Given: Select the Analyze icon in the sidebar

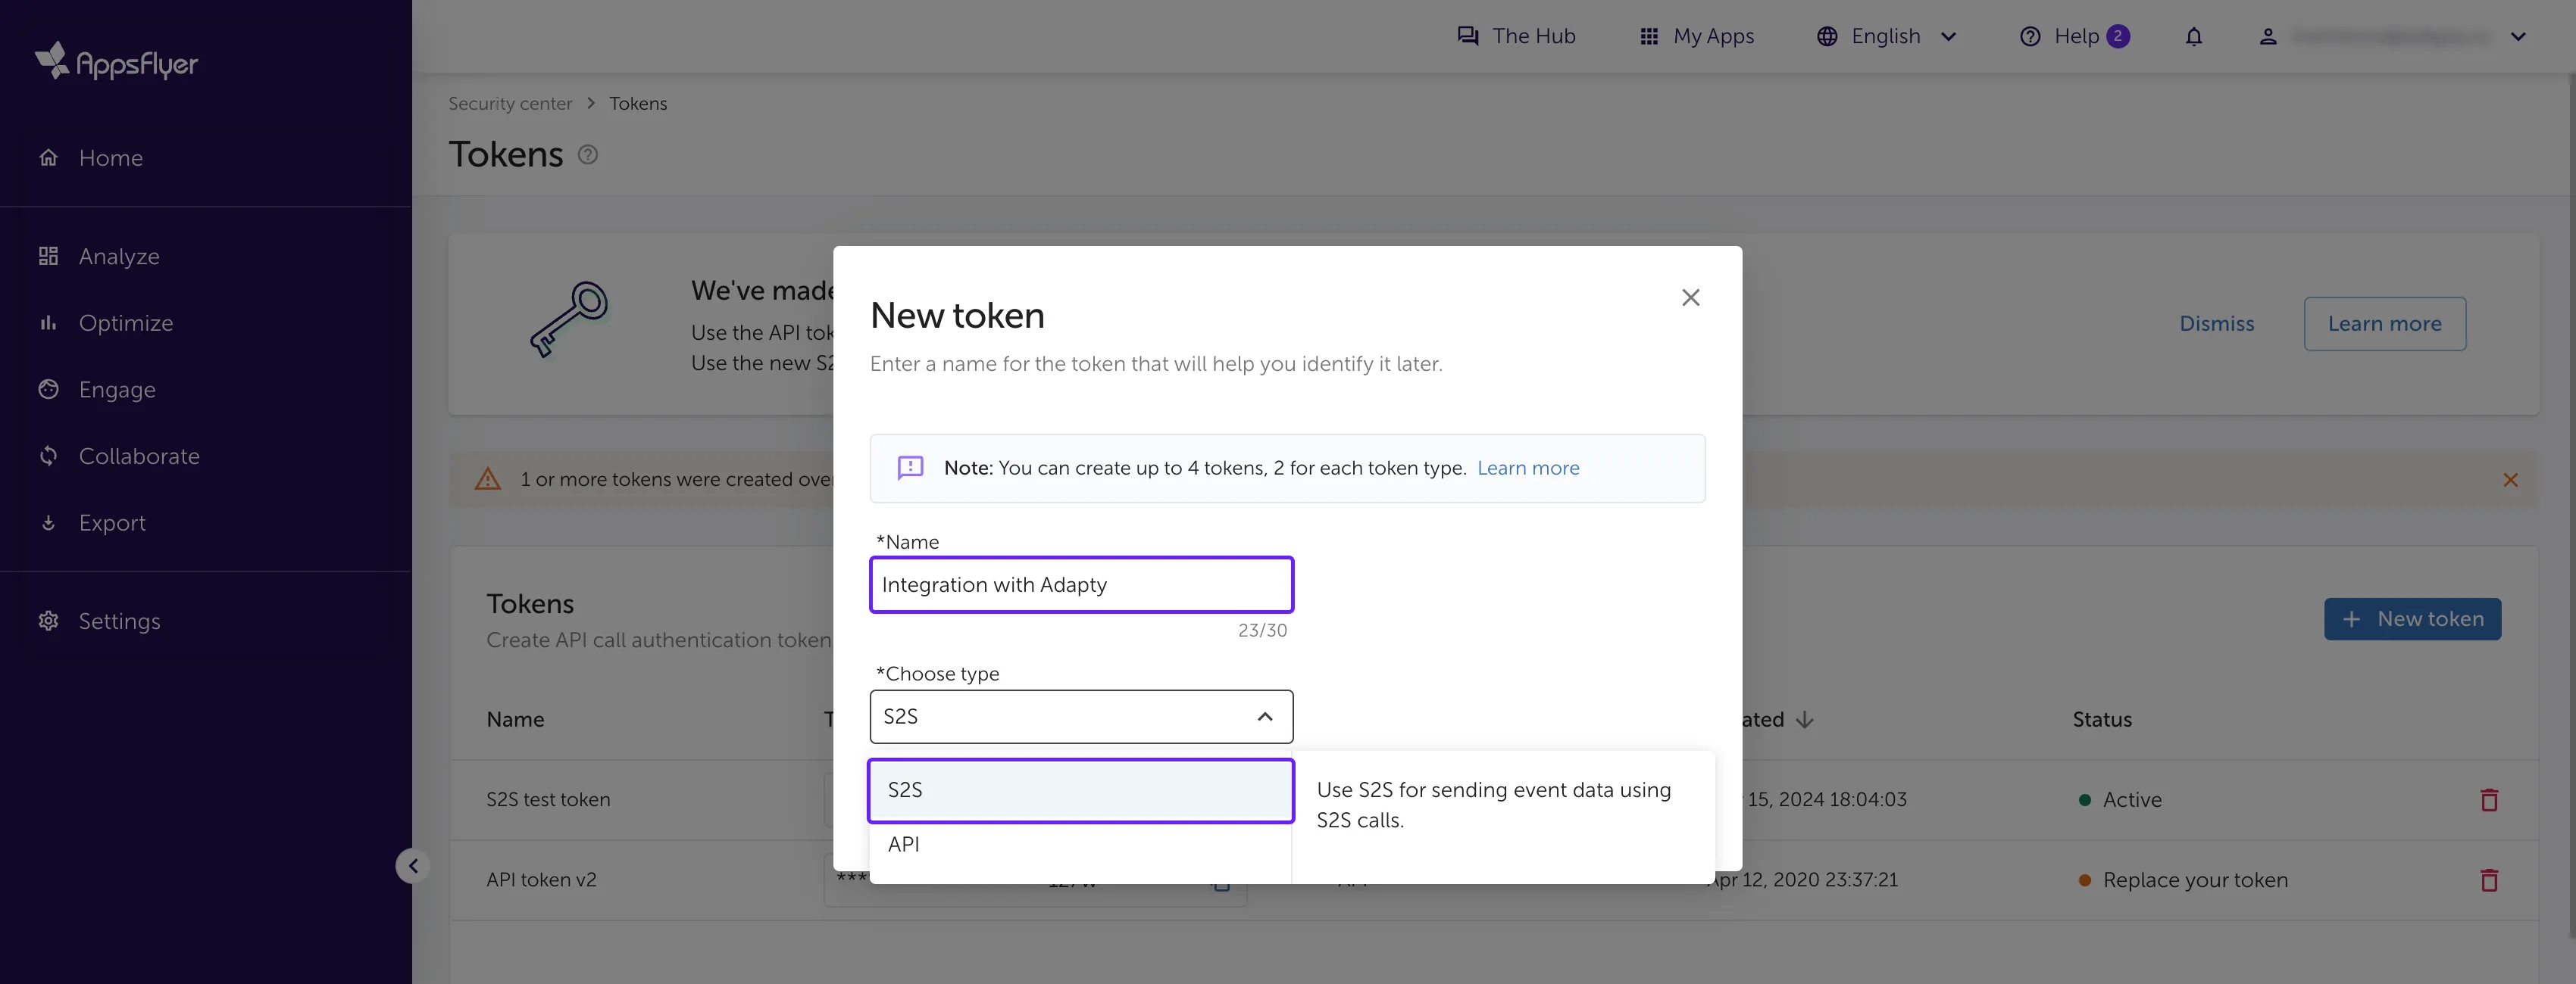Looking at the screenshot, I should tap(48, 256).
